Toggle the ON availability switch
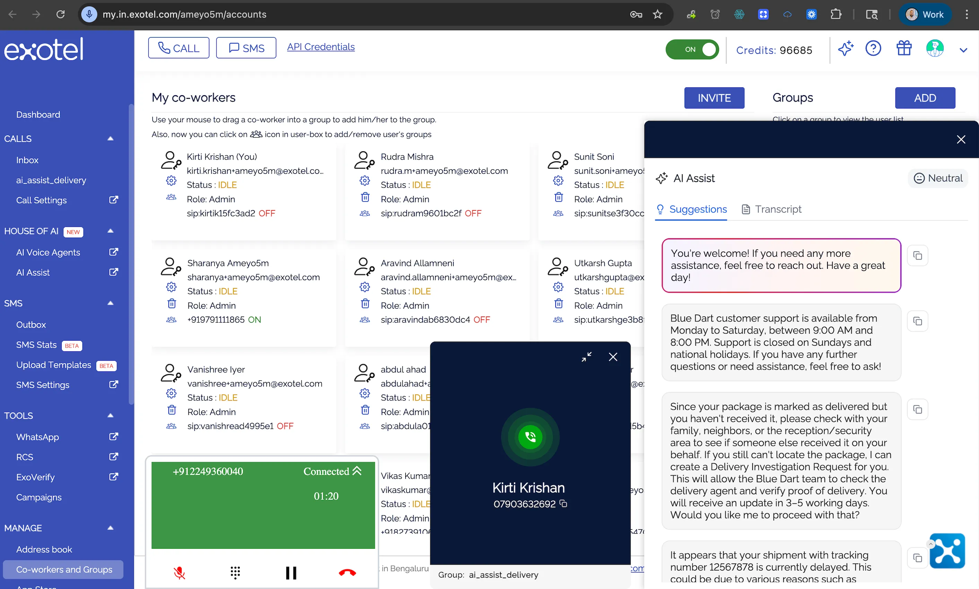Screen dimensions: 979x589 click(692, 50)
